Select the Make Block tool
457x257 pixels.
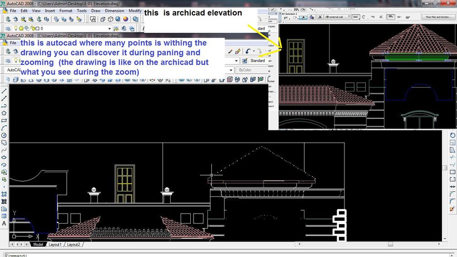point(4,180)
